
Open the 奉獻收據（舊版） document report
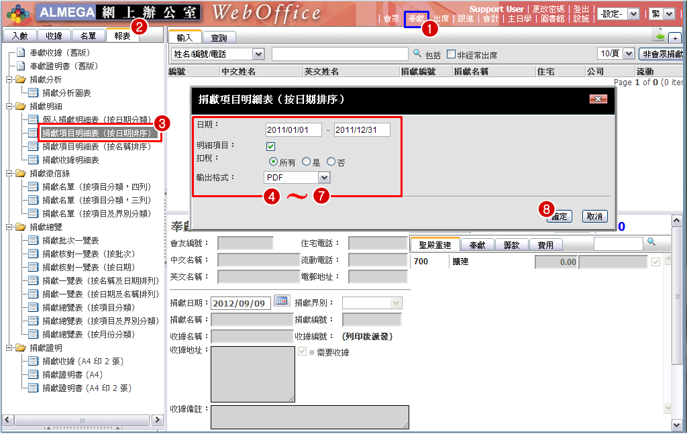coord(60,52)
